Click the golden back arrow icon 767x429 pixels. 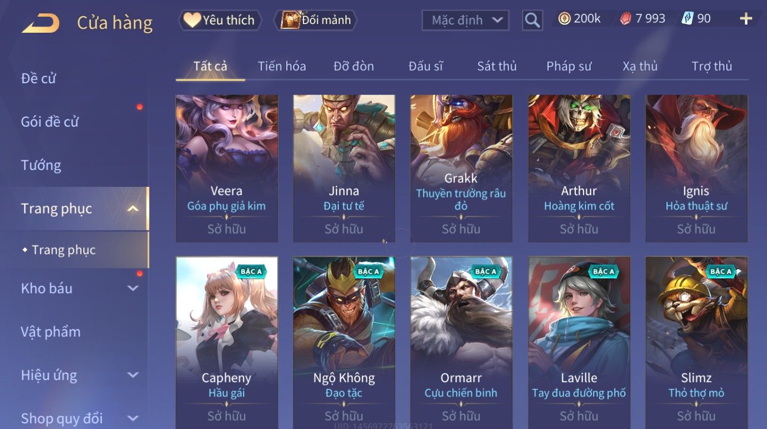coord(40,23)
